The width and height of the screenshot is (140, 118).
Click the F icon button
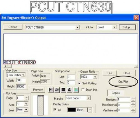pyautogui.click(x=51, y=90)
